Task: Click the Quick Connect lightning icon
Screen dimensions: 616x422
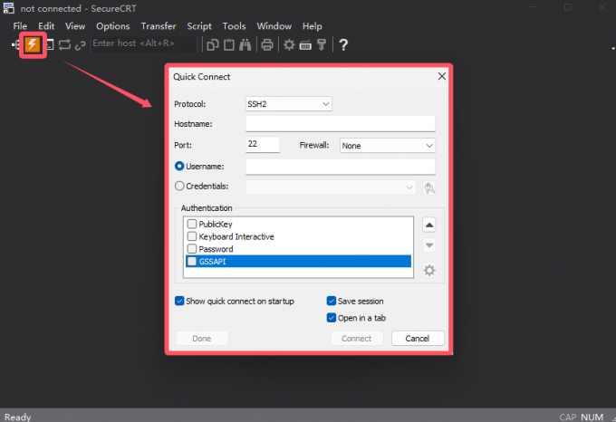Action: point(33,44)
